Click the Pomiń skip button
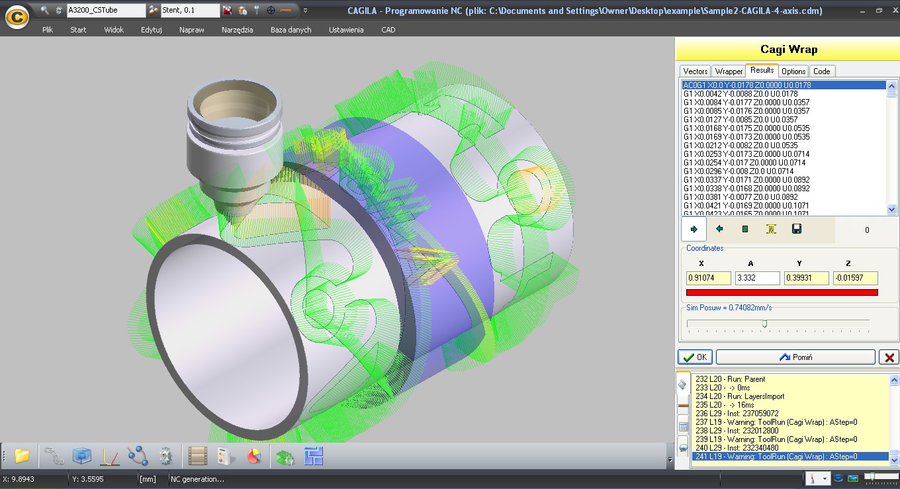The width and height of the screenshot is (900, 489). coord(795,357)
